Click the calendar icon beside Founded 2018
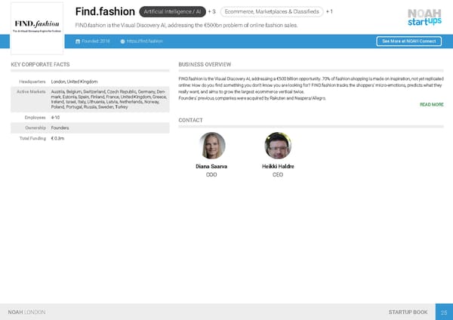 tap(79, 41)
